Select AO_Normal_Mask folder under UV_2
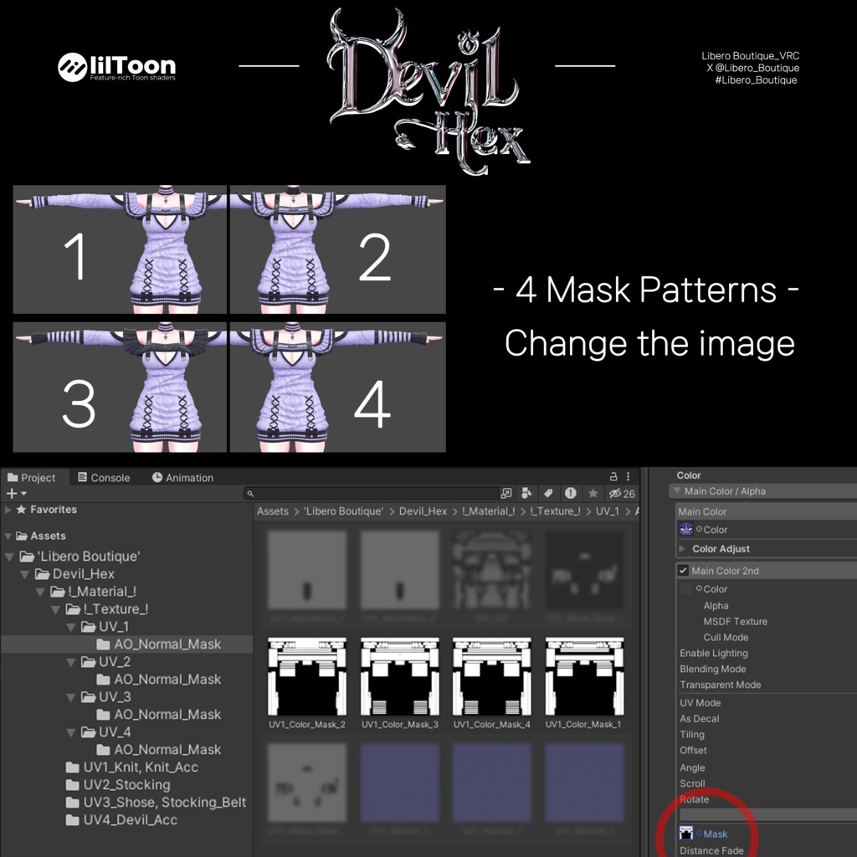857x857 pixels. click(x=158, y=679)
